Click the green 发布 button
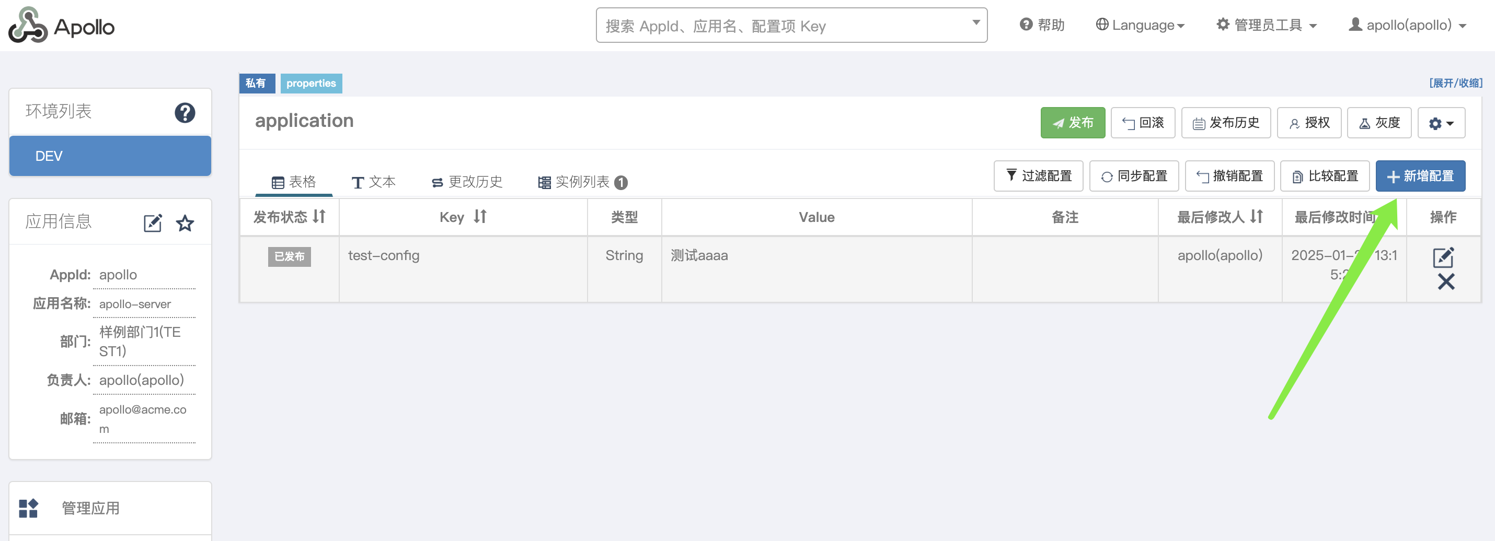The image size is (1495, 541). [1073, 123]
